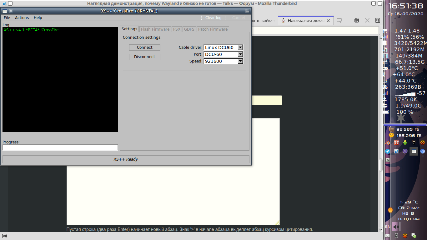Click the weather sun icon
Screen dimensions: 427x240
[390, 210]
